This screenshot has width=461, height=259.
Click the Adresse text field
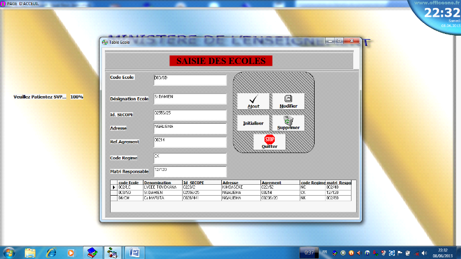click(190, 128)
